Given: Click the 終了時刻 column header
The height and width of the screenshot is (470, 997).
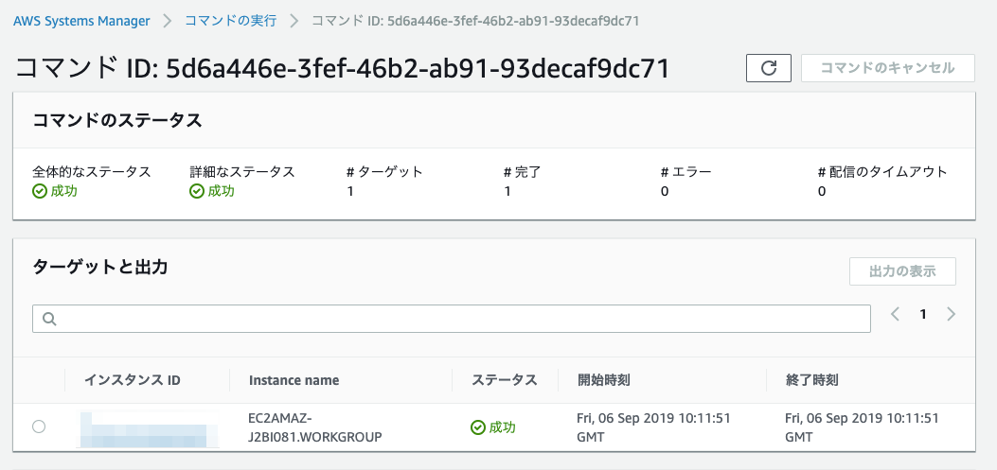Looking at the screenshot, I should (812, 380).
